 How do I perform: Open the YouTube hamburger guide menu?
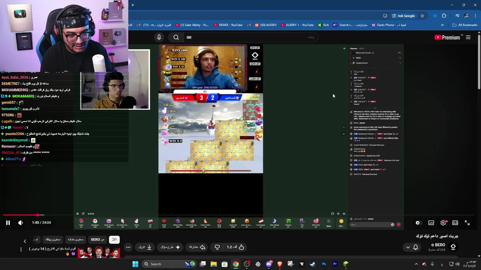click(468, 37)
